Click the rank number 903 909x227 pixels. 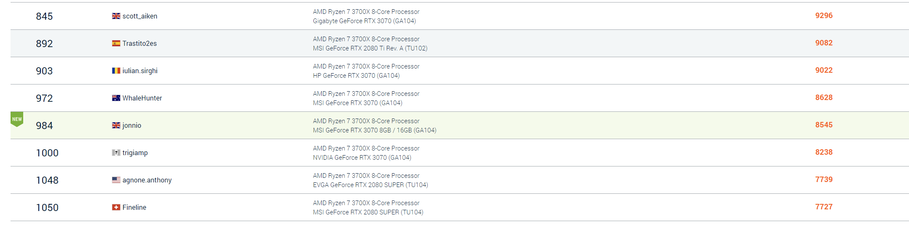tap(44, 71)
